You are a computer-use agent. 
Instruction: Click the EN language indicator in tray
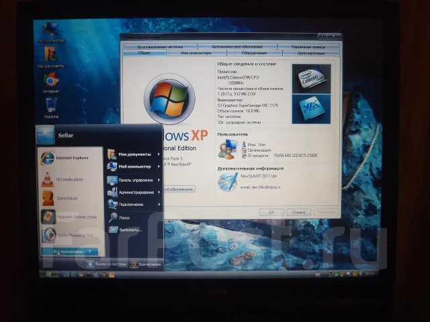[318, 274]
